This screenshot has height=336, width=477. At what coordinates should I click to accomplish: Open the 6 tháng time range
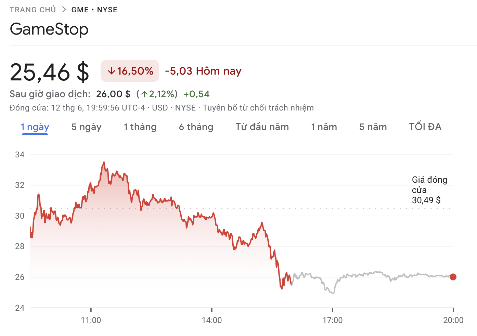coord(196,127)
